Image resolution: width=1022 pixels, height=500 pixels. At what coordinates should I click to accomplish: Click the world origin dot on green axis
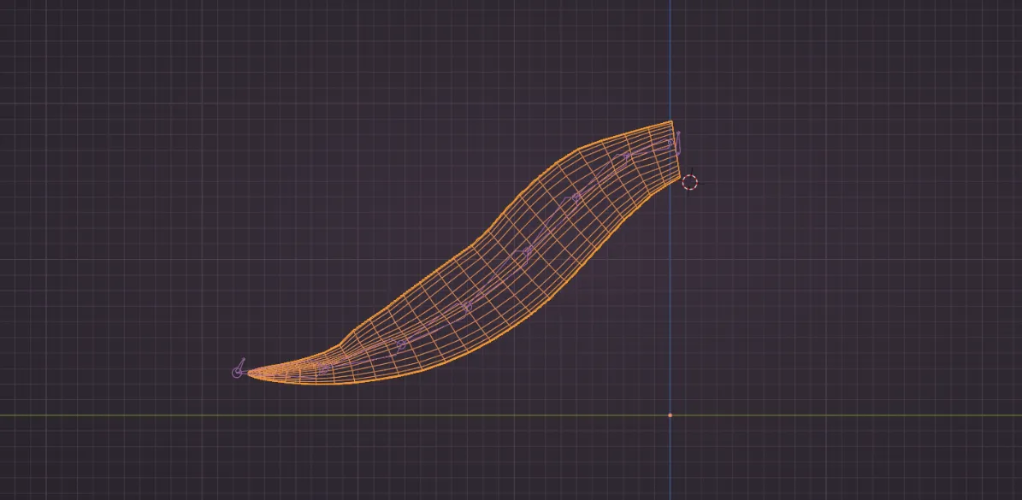[670, 415]
